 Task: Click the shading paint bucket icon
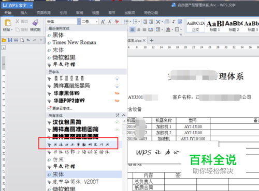[x=168, y=29]
